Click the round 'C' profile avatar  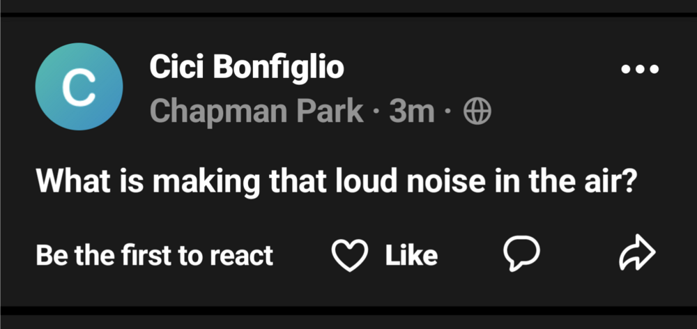(79, 87)
